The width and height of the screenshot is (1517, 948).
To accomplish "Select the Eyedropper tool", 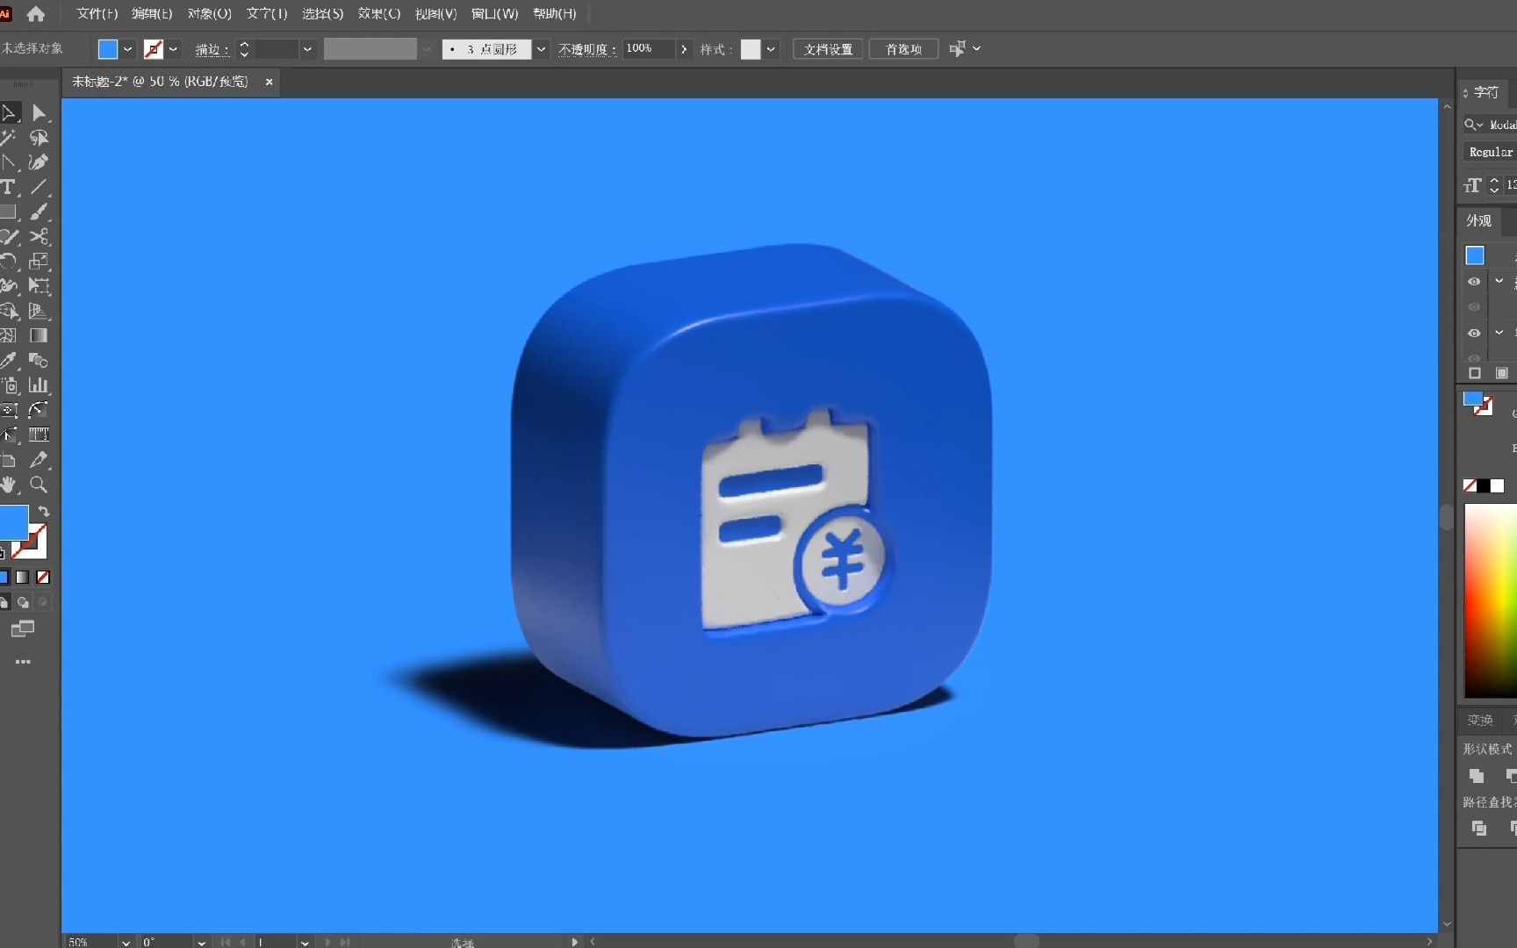I will coord(9,360).
